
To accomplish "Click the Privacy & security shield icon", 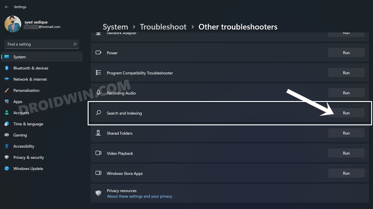I will click(7, 157).
